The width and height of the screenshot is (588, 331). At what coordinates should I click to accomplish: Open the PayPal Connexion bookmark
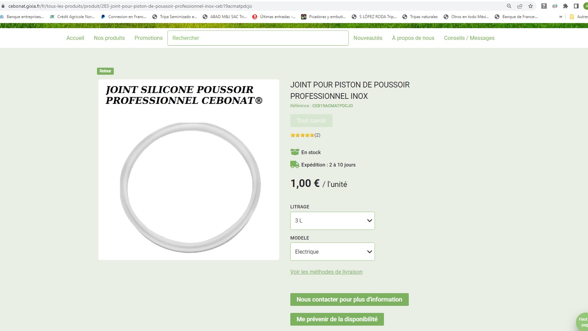click(x=124, y=17)
